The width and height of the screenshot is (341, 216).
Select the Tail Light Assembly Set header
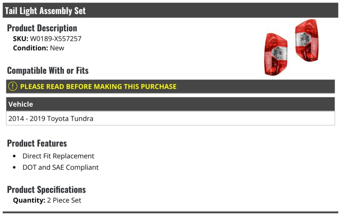170,10
